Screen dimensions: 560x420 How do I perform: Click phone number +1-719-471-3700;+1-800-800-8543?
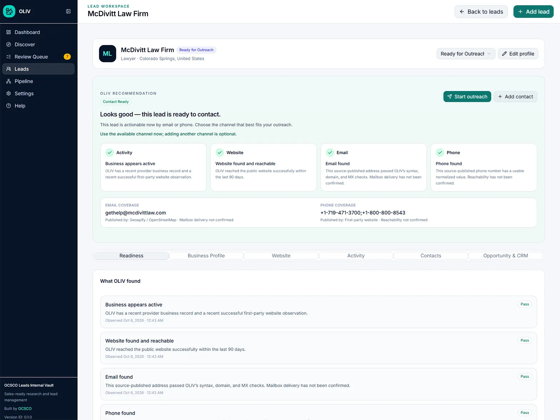(x=363, y=213)
